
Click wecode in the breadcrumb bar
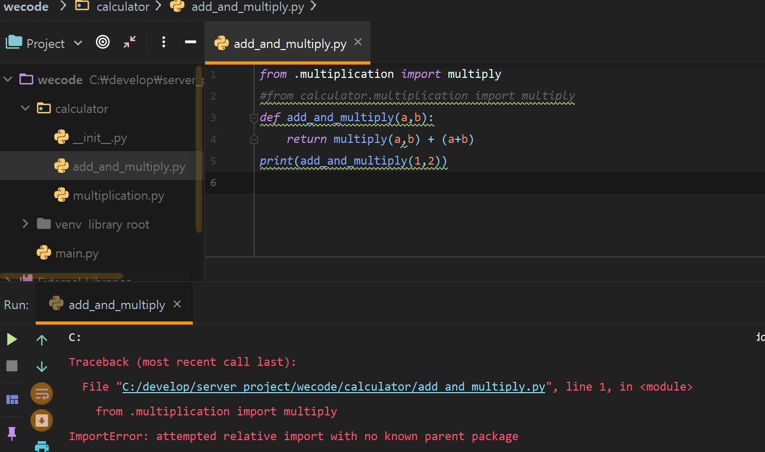(26, 7)
